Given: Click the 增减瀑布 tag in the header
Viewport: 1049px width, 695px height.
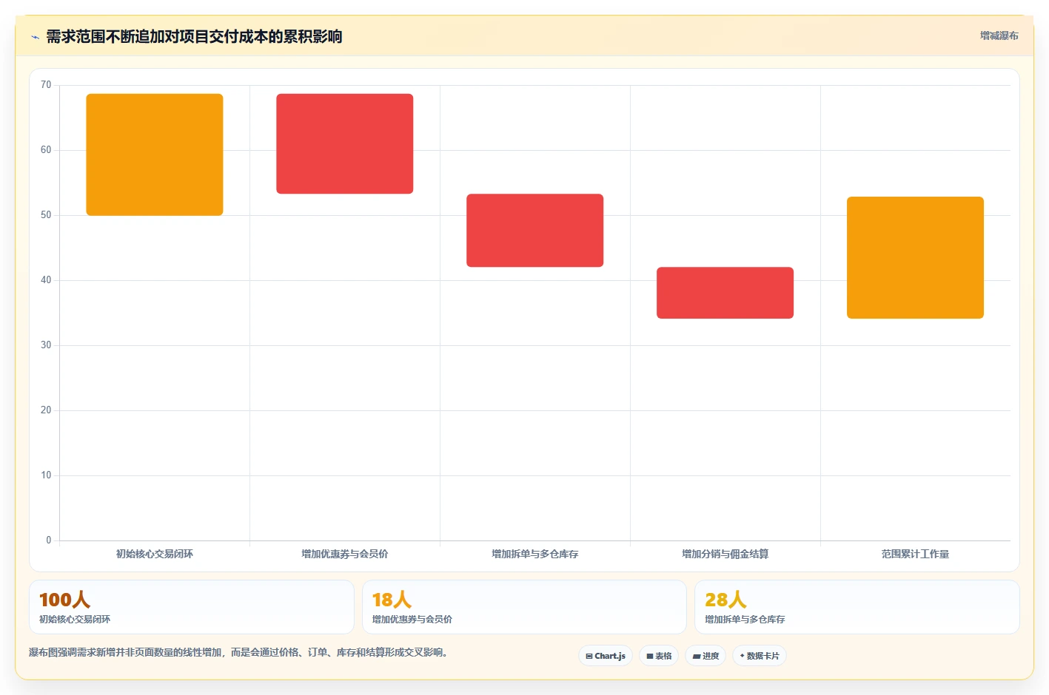Looking at the screenshot, I should click(999, 35).
